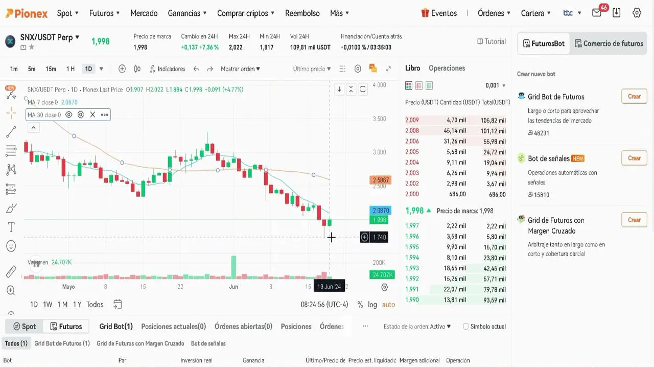This screenshot has height=368, width=654.
Task: Open the account settings gear
Action: (x=637, y=13)
